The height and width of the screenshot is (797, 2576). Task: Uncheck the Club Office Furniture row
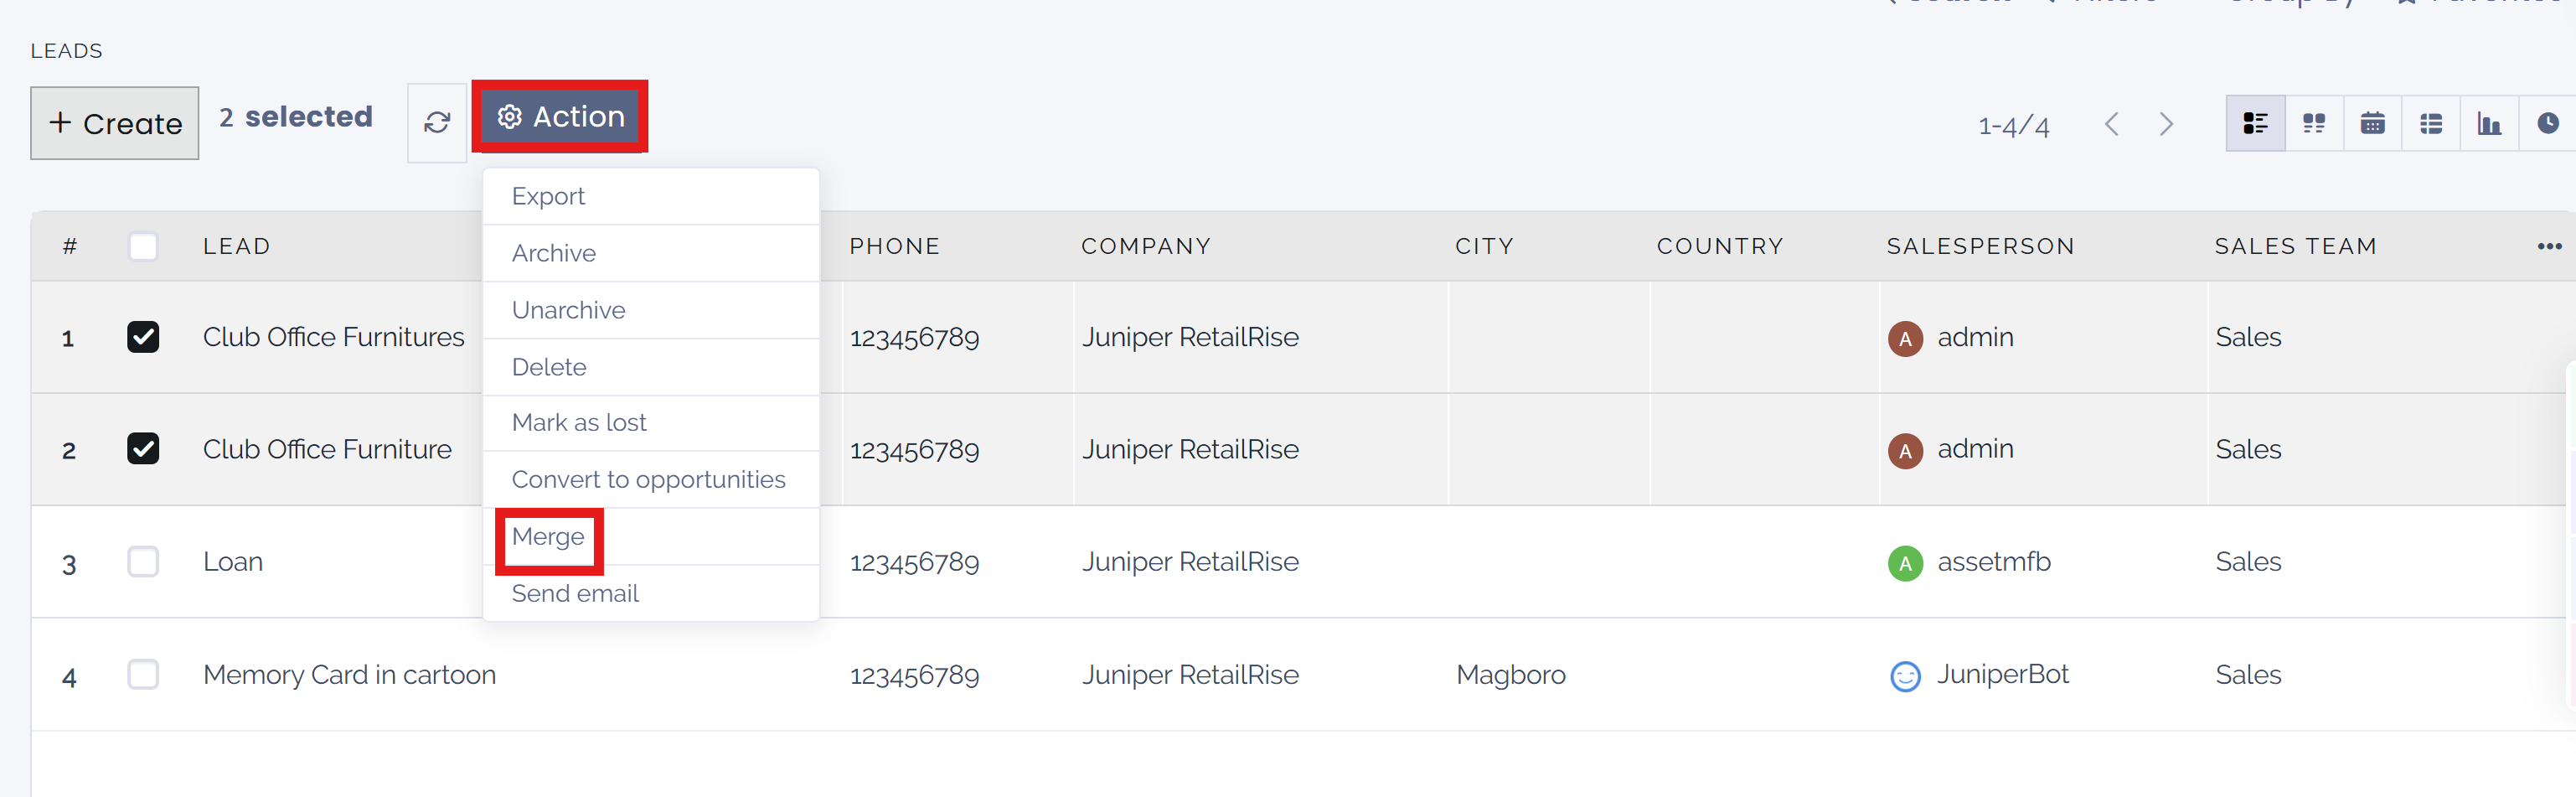(x=142, y=449)
